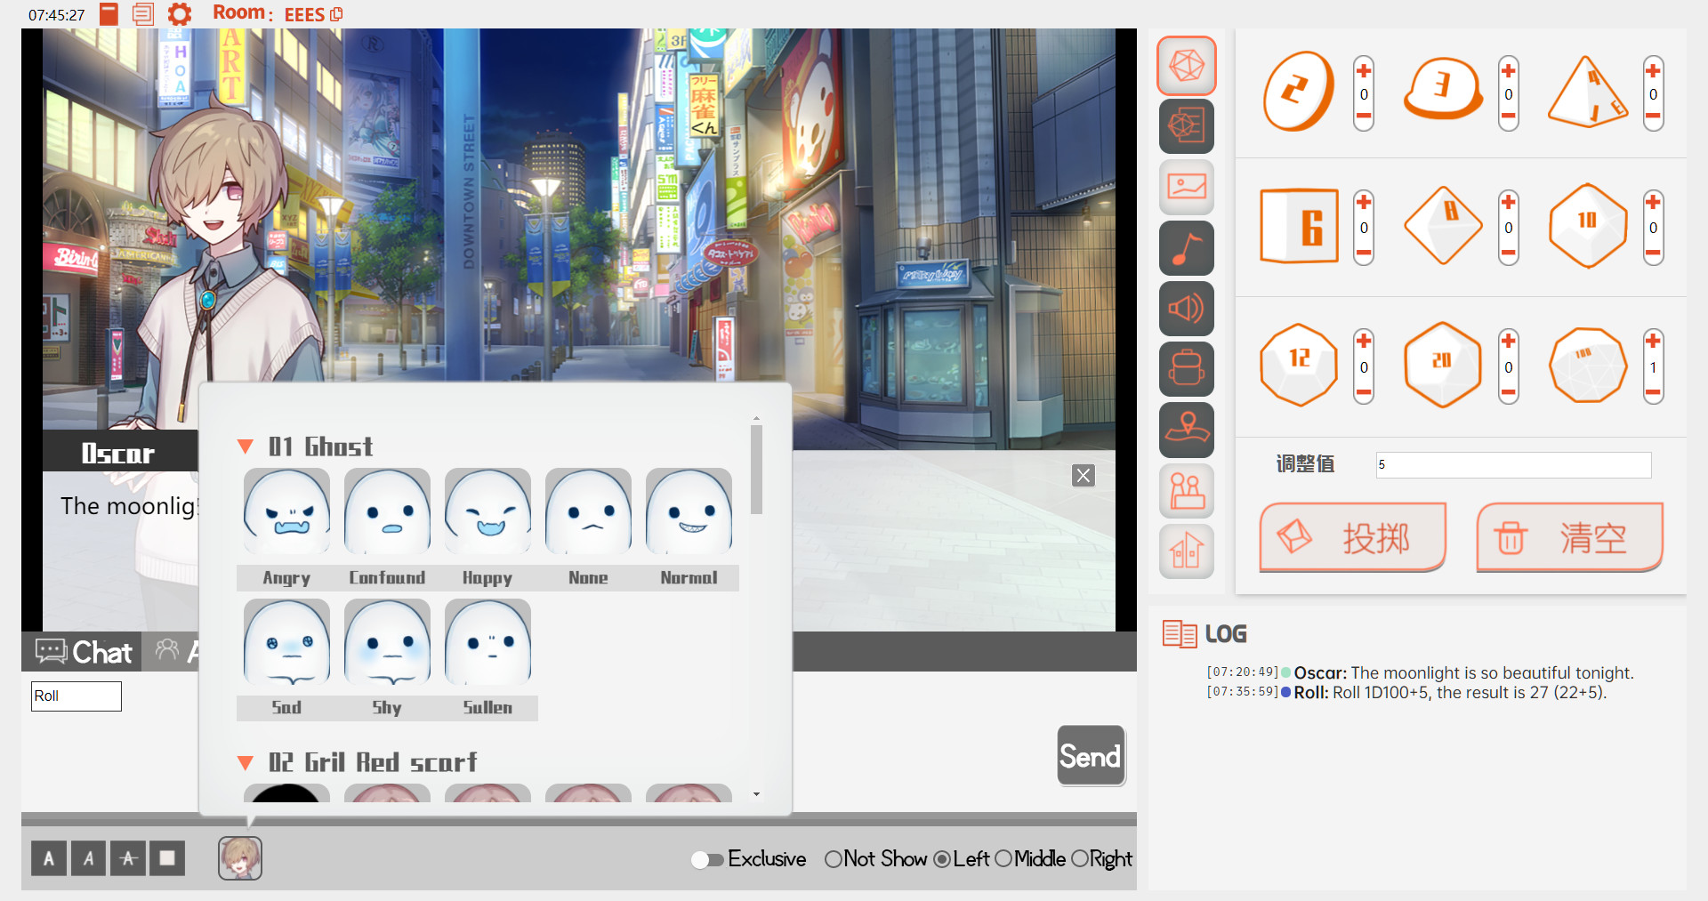The image size is (1708, 901).
Task: Collapse the 02 Gril Red scarf group
Action: [246, 762]
